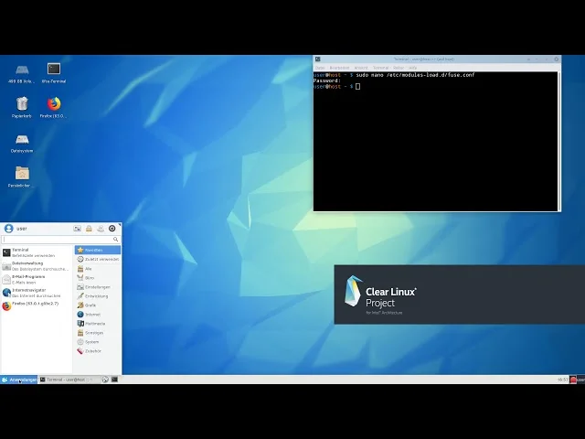Open Xfce-Terminal desktop icon
Image resolution: width=585 pixels, height=439 pixels.
click(54, 70)
